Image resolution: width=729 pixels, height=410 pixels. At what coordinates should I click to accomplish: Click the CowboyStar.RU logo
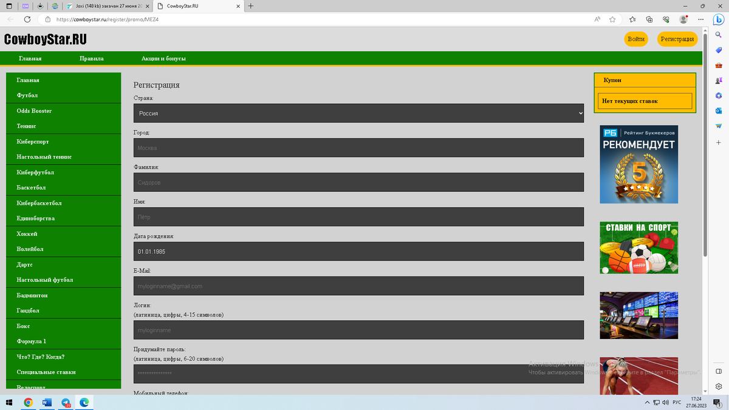pos(46,39)
